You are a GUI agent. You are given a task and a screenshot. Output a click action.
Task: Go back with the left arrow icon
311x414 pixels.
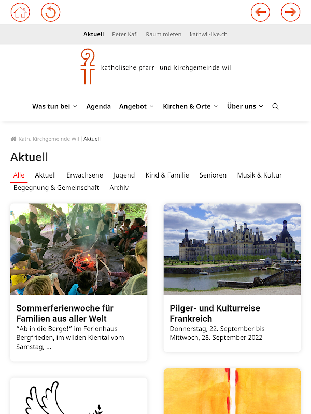pos(260,12)
